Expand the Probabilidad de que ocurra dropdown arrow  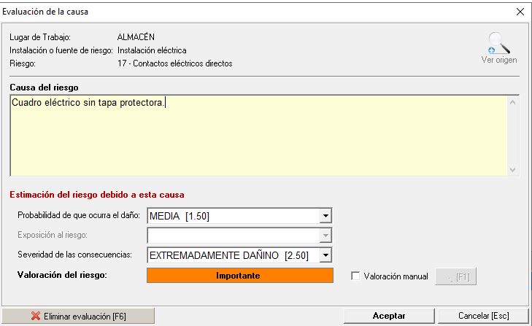coord(326,217)
